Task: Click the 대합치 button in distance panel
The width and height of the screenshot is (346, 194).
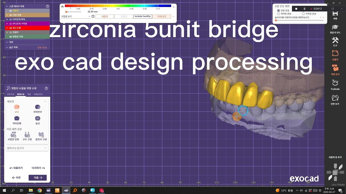Action: point(105,16)
